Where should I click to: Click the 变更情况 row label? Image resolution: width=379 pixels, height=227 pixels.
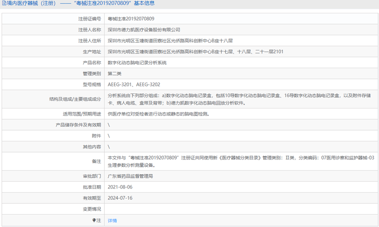[92, 209]
